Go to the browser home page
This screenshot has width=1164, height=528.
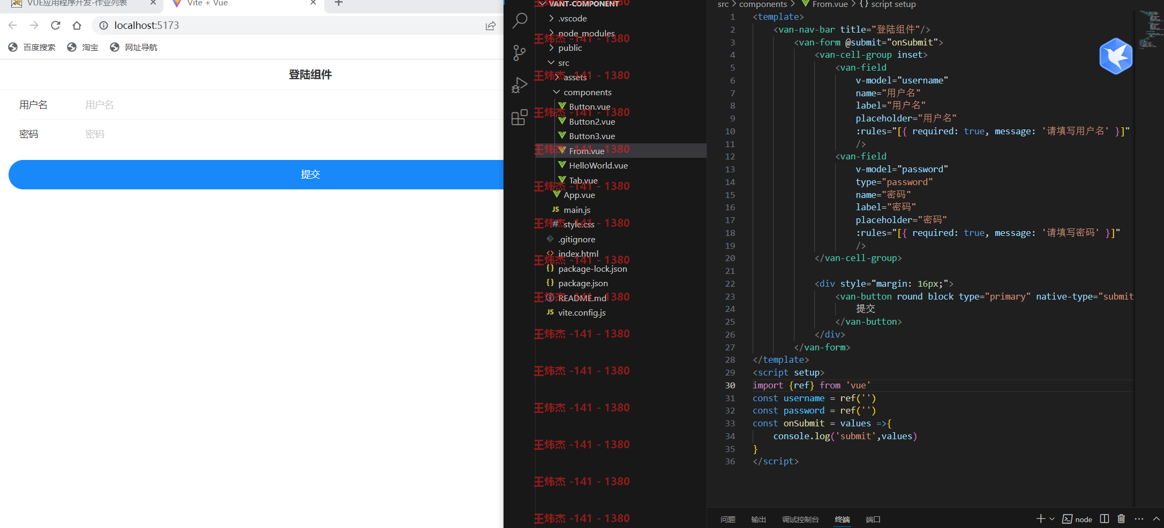point(77,25)
